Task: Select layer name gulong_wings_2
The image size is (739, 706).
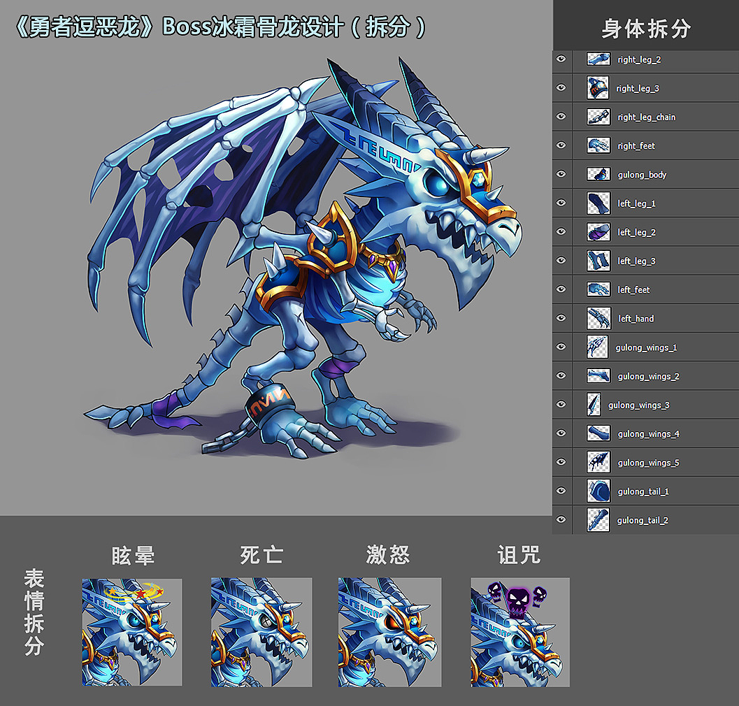Action: [x=649, y=377]
